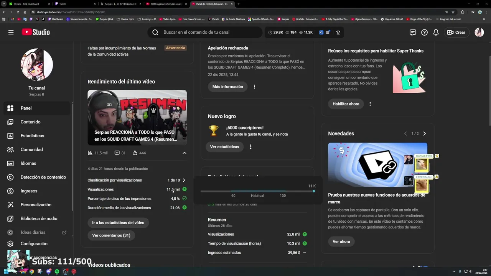Screen dimensions: 491x276
Task: Click the views bar icon showing 11,5 mil
Action: coord(90,153)
